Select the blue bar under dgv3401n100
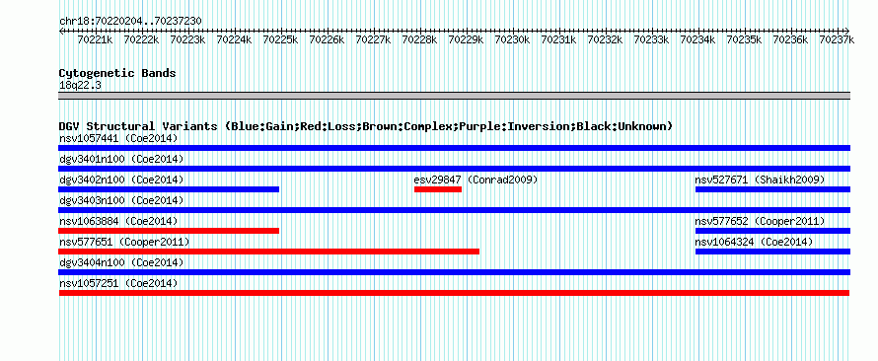The height and width of the screenshot is (361, 878). coord(454,169)
